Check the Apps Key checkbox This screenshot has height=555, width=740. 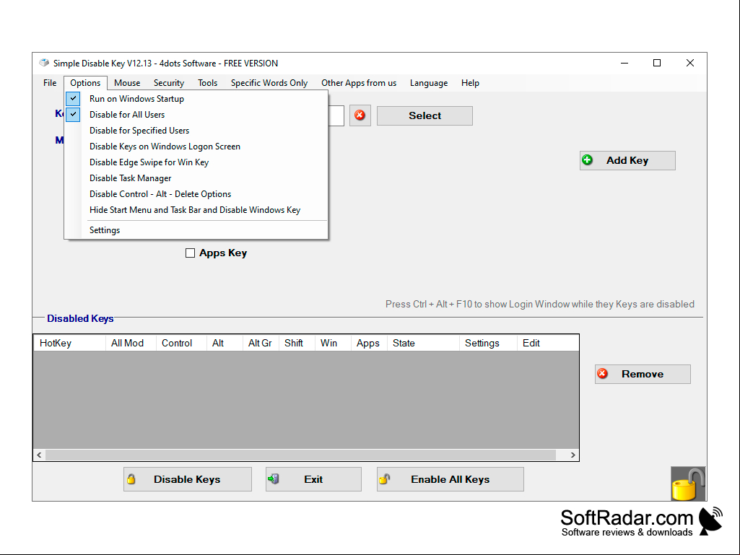click(x=190, y=253)
